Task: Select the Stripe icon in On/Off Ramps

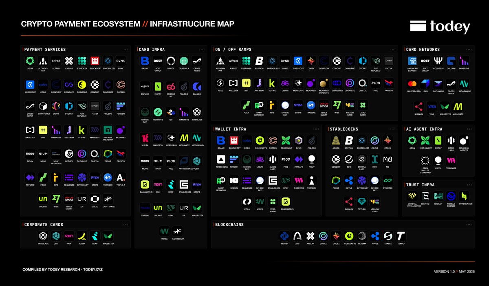Action: tap(298, 105)
